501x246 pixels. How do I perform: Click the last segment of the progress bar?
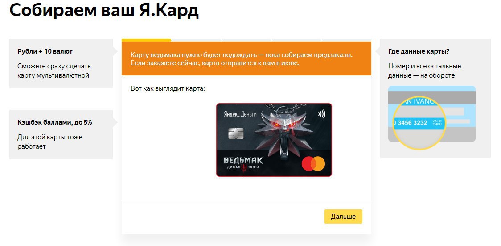pyautogui.click(x=346, y=40)
